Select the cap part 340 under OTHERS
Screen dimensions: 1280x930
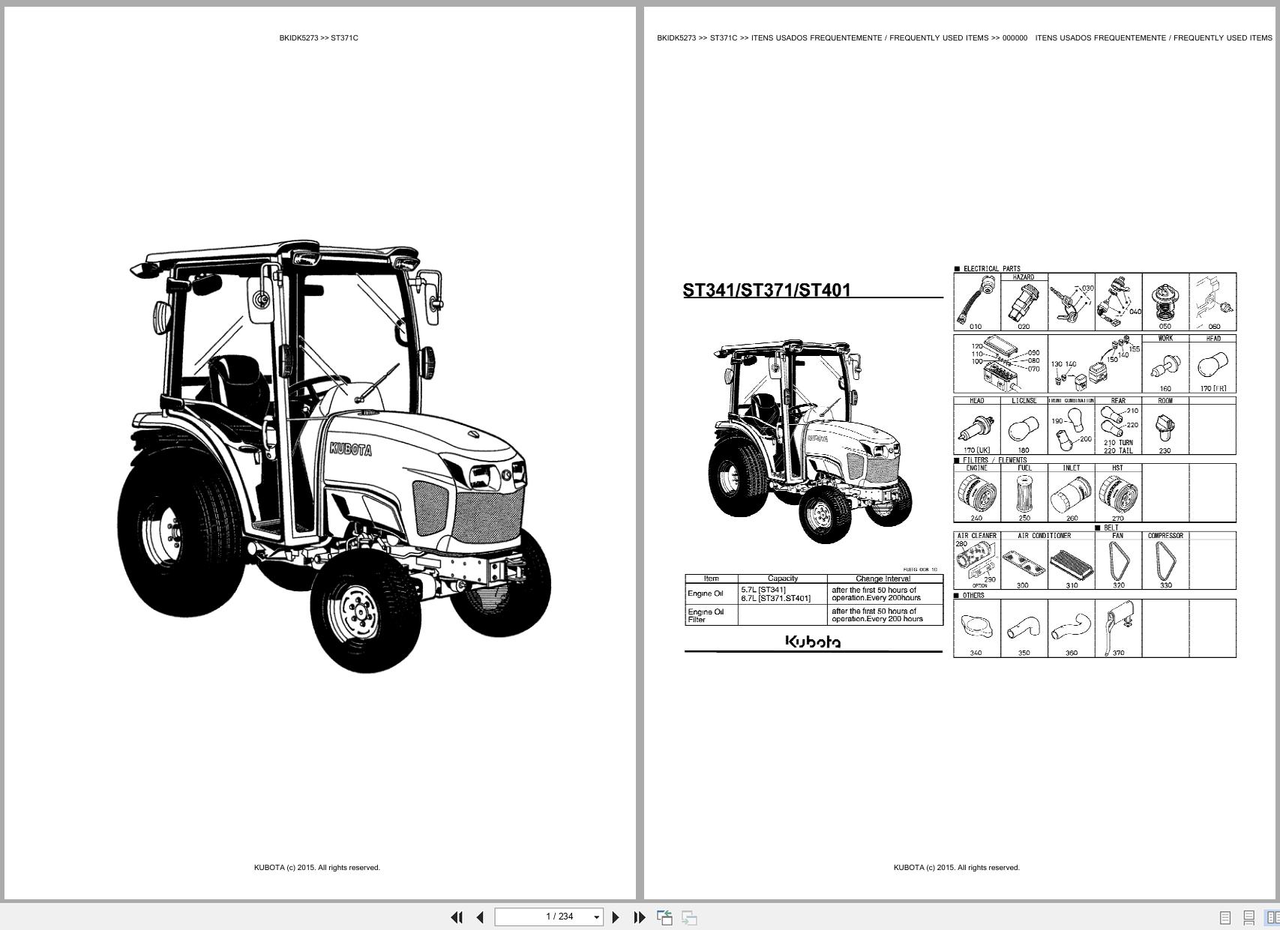[x=977, y=628]
